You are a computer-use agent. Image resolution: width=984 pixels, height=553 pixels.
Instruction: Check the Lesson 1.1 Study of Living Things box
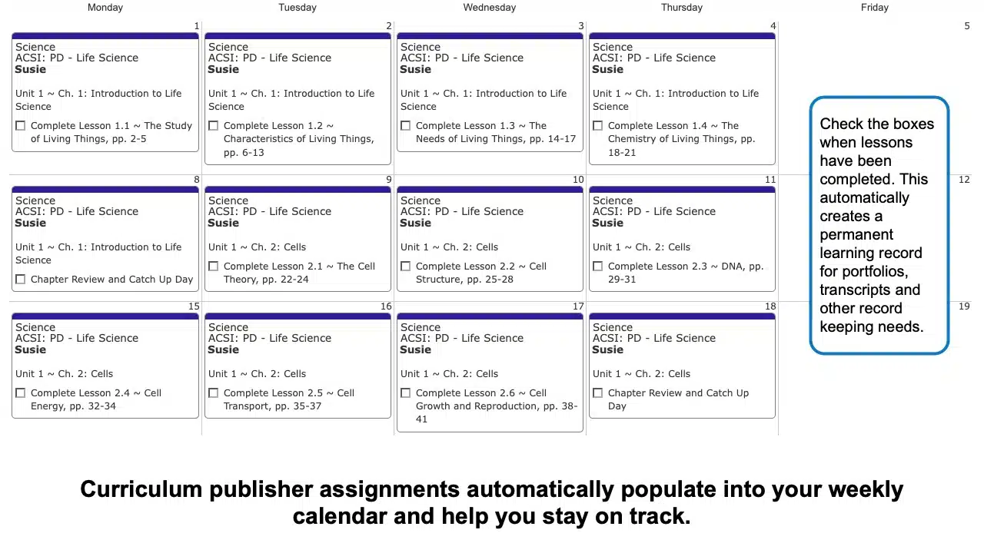pos(21,126)
